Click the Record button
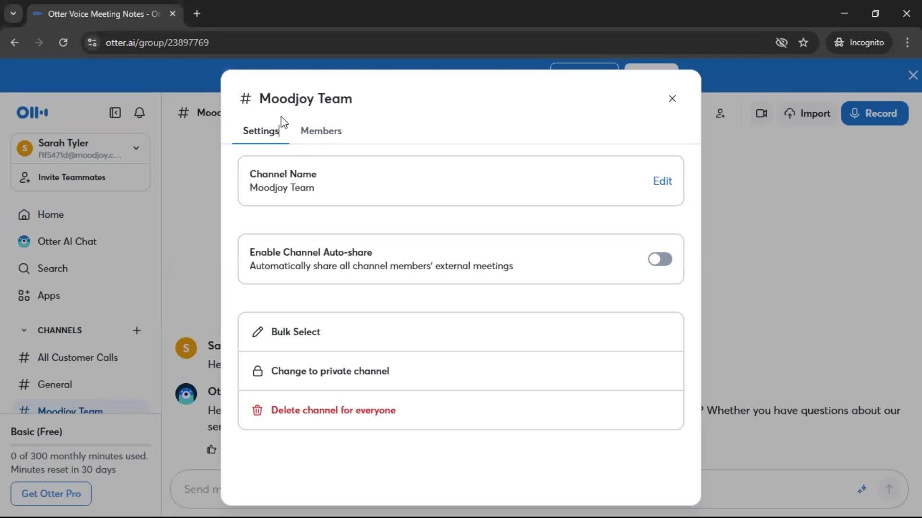Viewport: 922px width, 518px height. [874, 113]
